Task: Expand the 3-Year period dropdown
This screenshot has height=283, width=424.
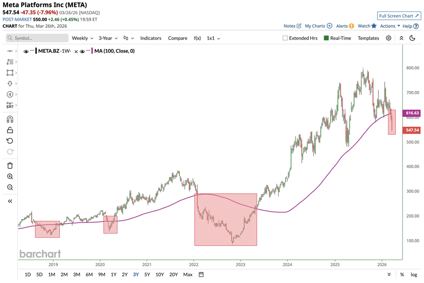Action: (x=109, y=38)
